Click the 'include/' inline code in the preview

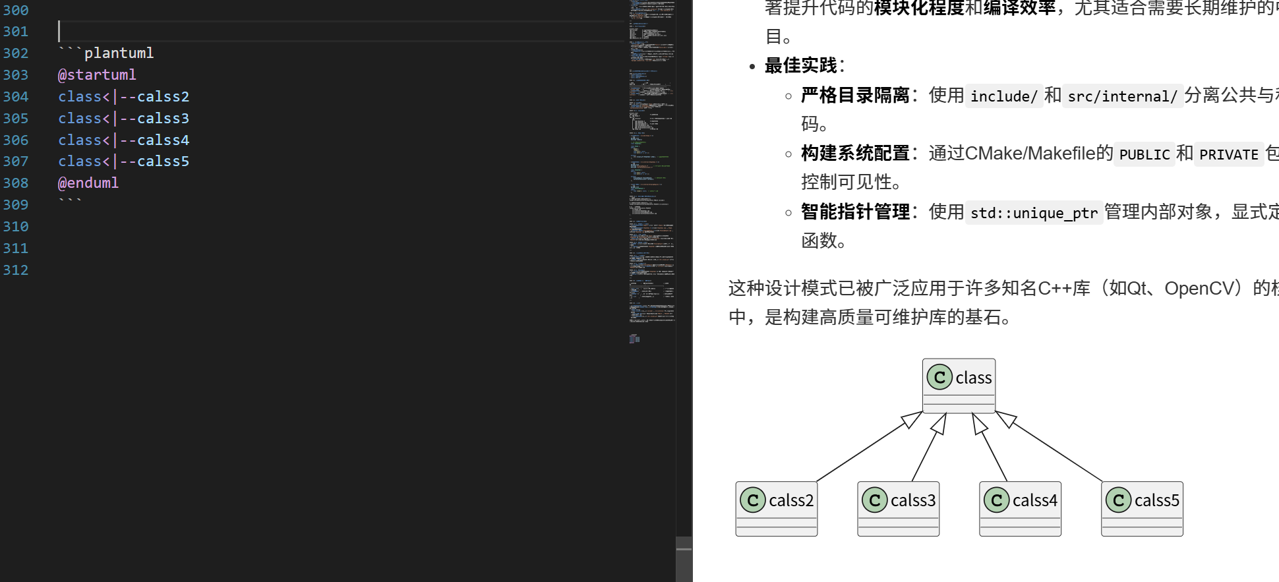pyautogui.click(x=1004, y=96)
